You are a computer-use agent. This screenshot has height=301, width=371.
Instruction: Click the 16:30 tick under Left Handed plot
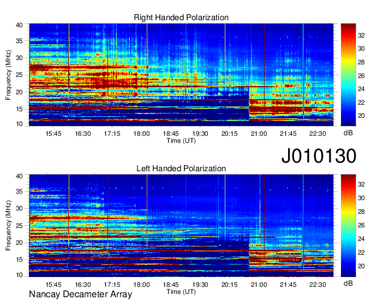pyautogui.click(x=83, y=285)
